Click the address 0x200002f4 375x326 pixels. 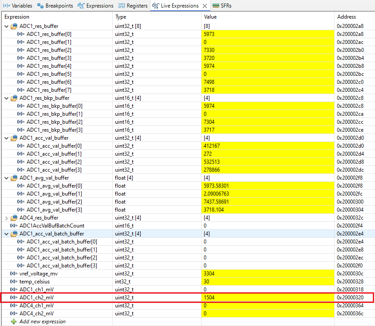[x=350, y=226]
